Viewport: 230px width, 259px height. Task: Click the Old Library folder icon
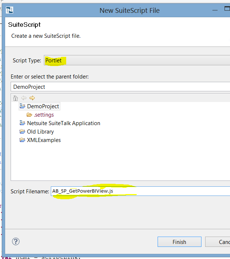(x=23, y=132)
